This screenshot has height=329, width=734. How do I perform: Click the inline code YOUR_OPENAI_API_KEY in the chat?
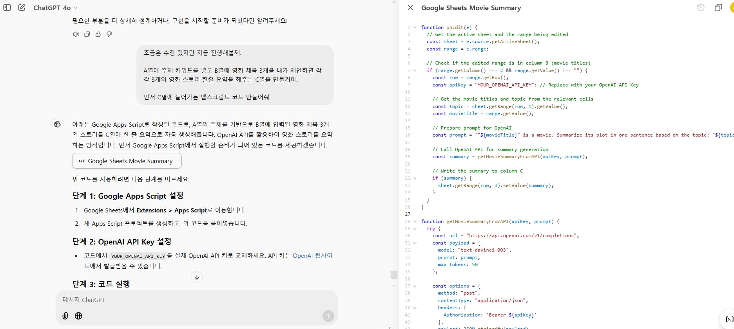(138, 256)
